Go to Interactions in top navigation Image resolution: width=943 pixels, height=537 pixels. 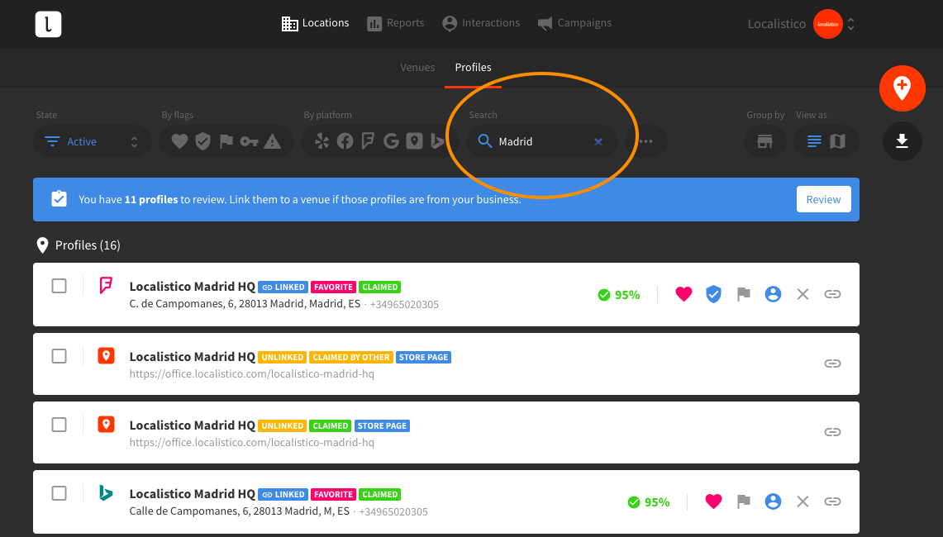point(480,23)
